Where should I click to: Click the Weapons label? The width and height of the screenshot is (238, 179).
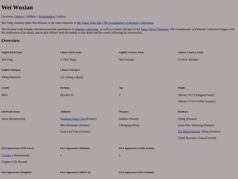pyautogui.click(x=124, y=112)
